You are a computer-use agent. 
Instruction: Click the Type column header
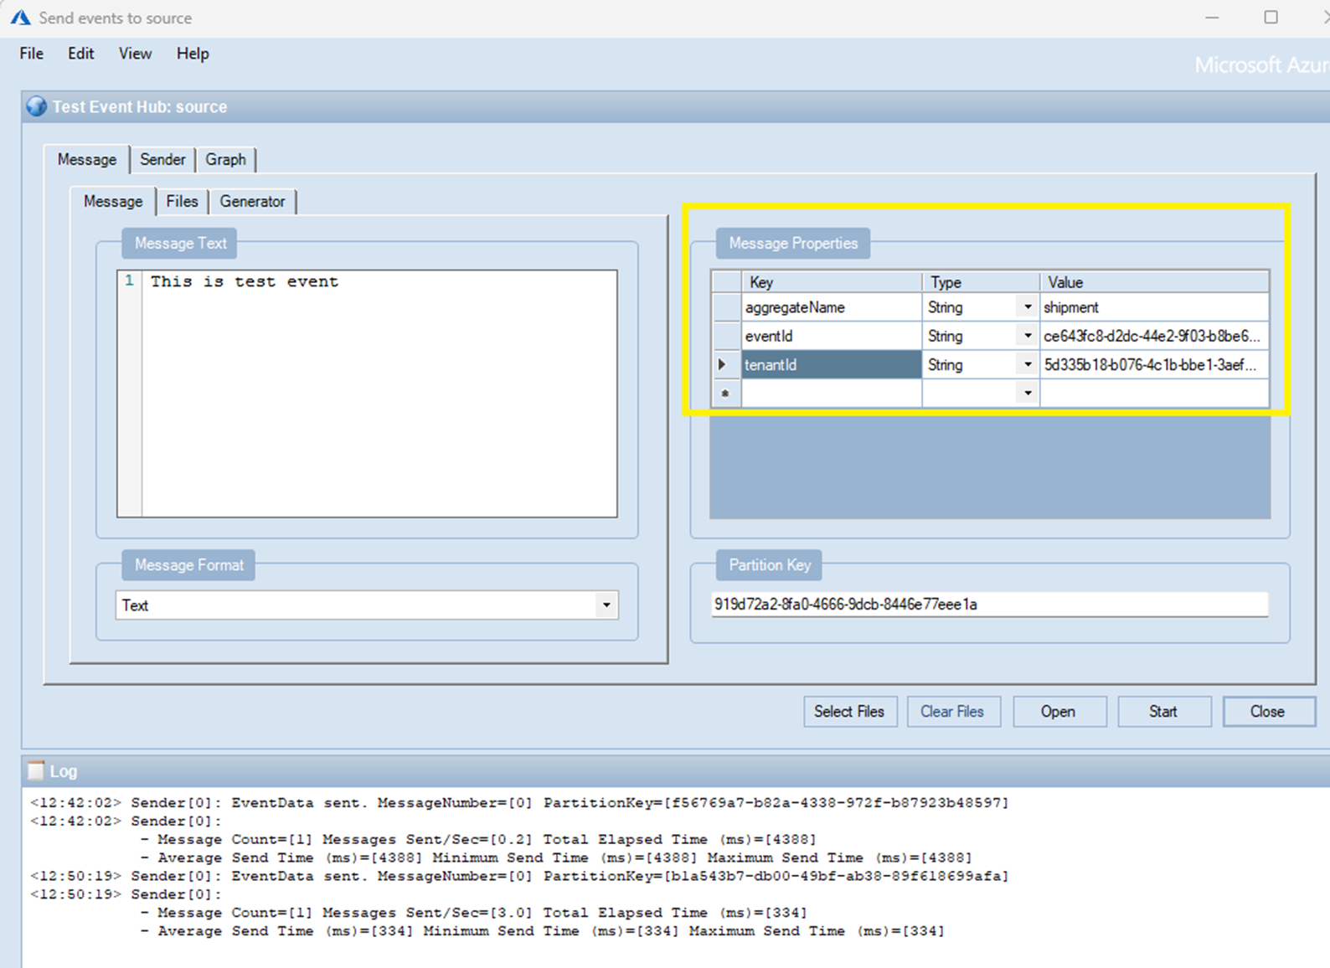[x=981, y=282]
